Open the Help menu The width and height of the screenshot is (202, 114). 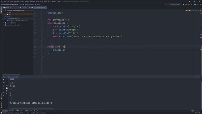pos(59,2)
